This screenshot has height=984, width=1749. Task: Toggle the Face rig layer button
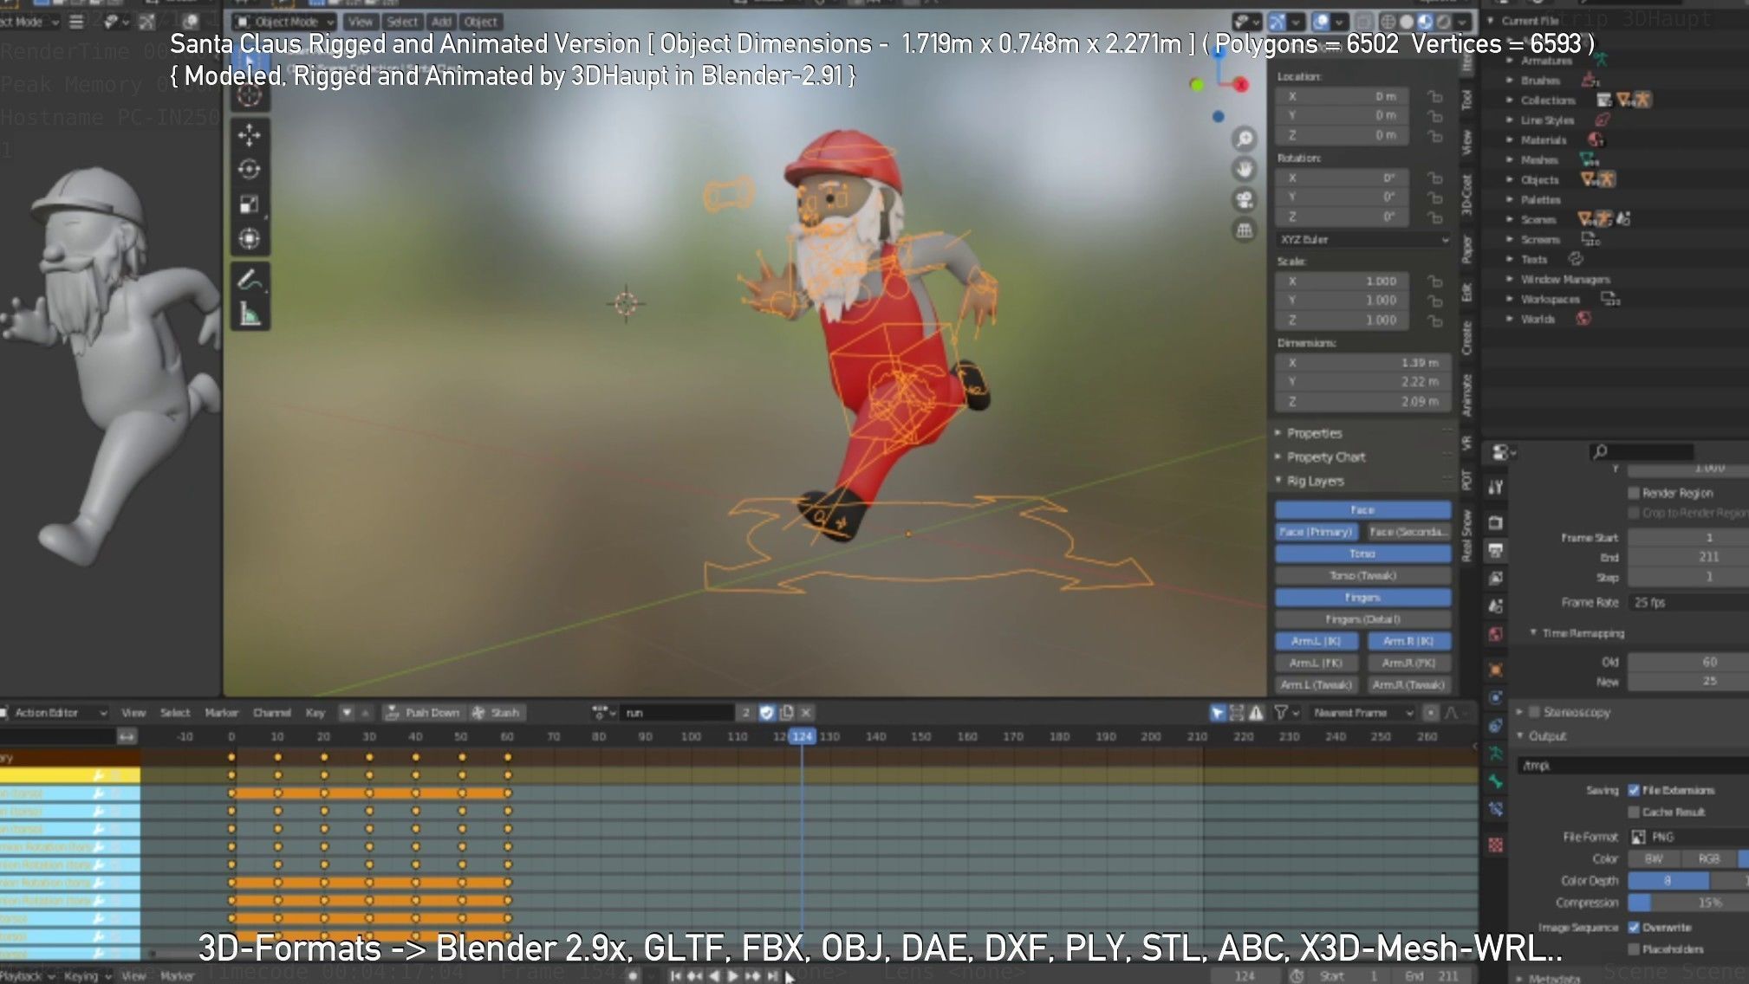point(1362,509)
